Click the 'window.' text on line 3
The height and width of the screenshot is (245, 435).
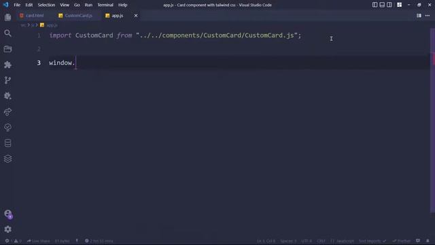point(62,63)
